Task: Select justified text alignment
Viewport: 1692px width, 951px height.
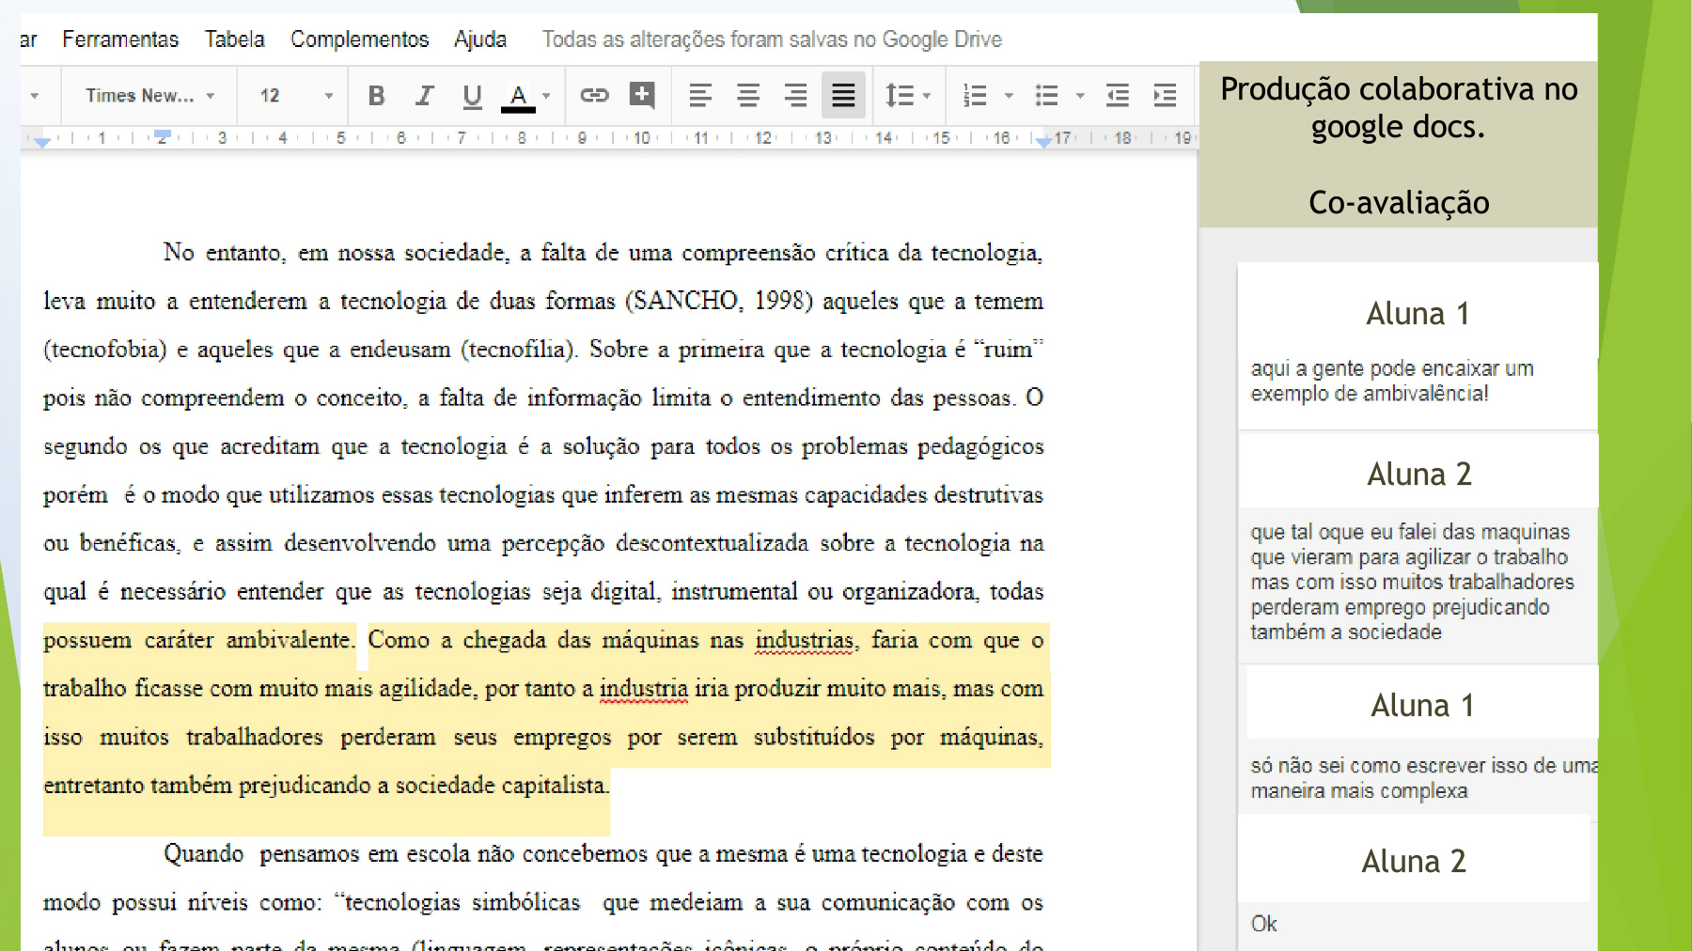Action: point(843,96)
